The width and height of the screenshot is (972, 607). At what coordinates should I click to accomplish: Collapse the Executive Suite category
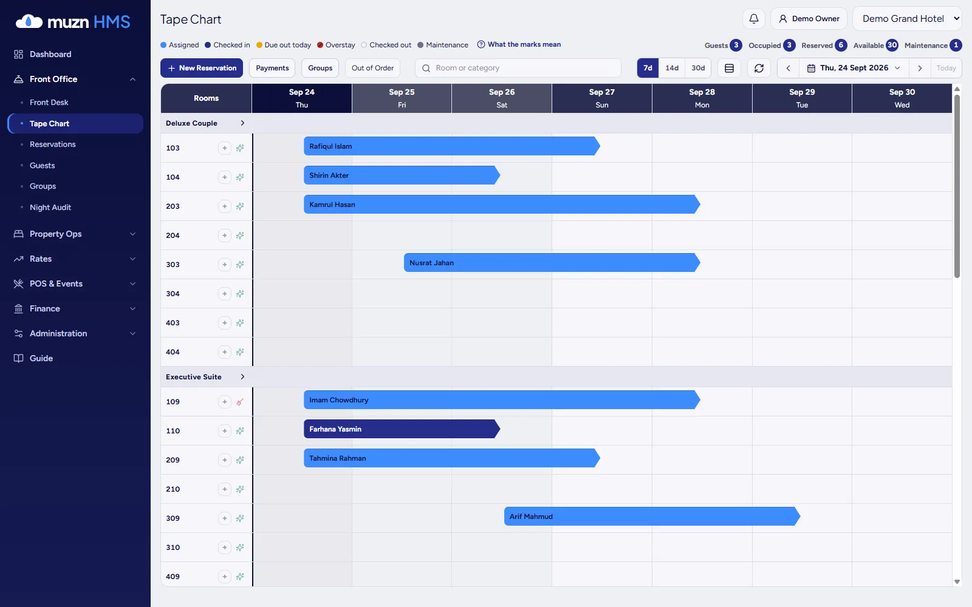pyautogui.click(x=242, y=377)
